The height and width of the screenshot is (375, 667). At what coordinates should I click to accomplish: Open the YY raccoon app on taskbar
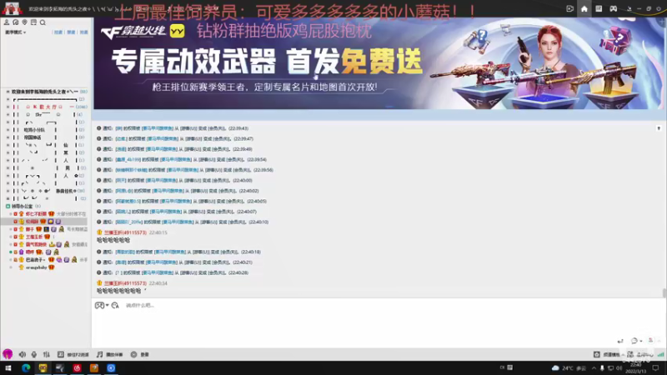tap(43, 368)
